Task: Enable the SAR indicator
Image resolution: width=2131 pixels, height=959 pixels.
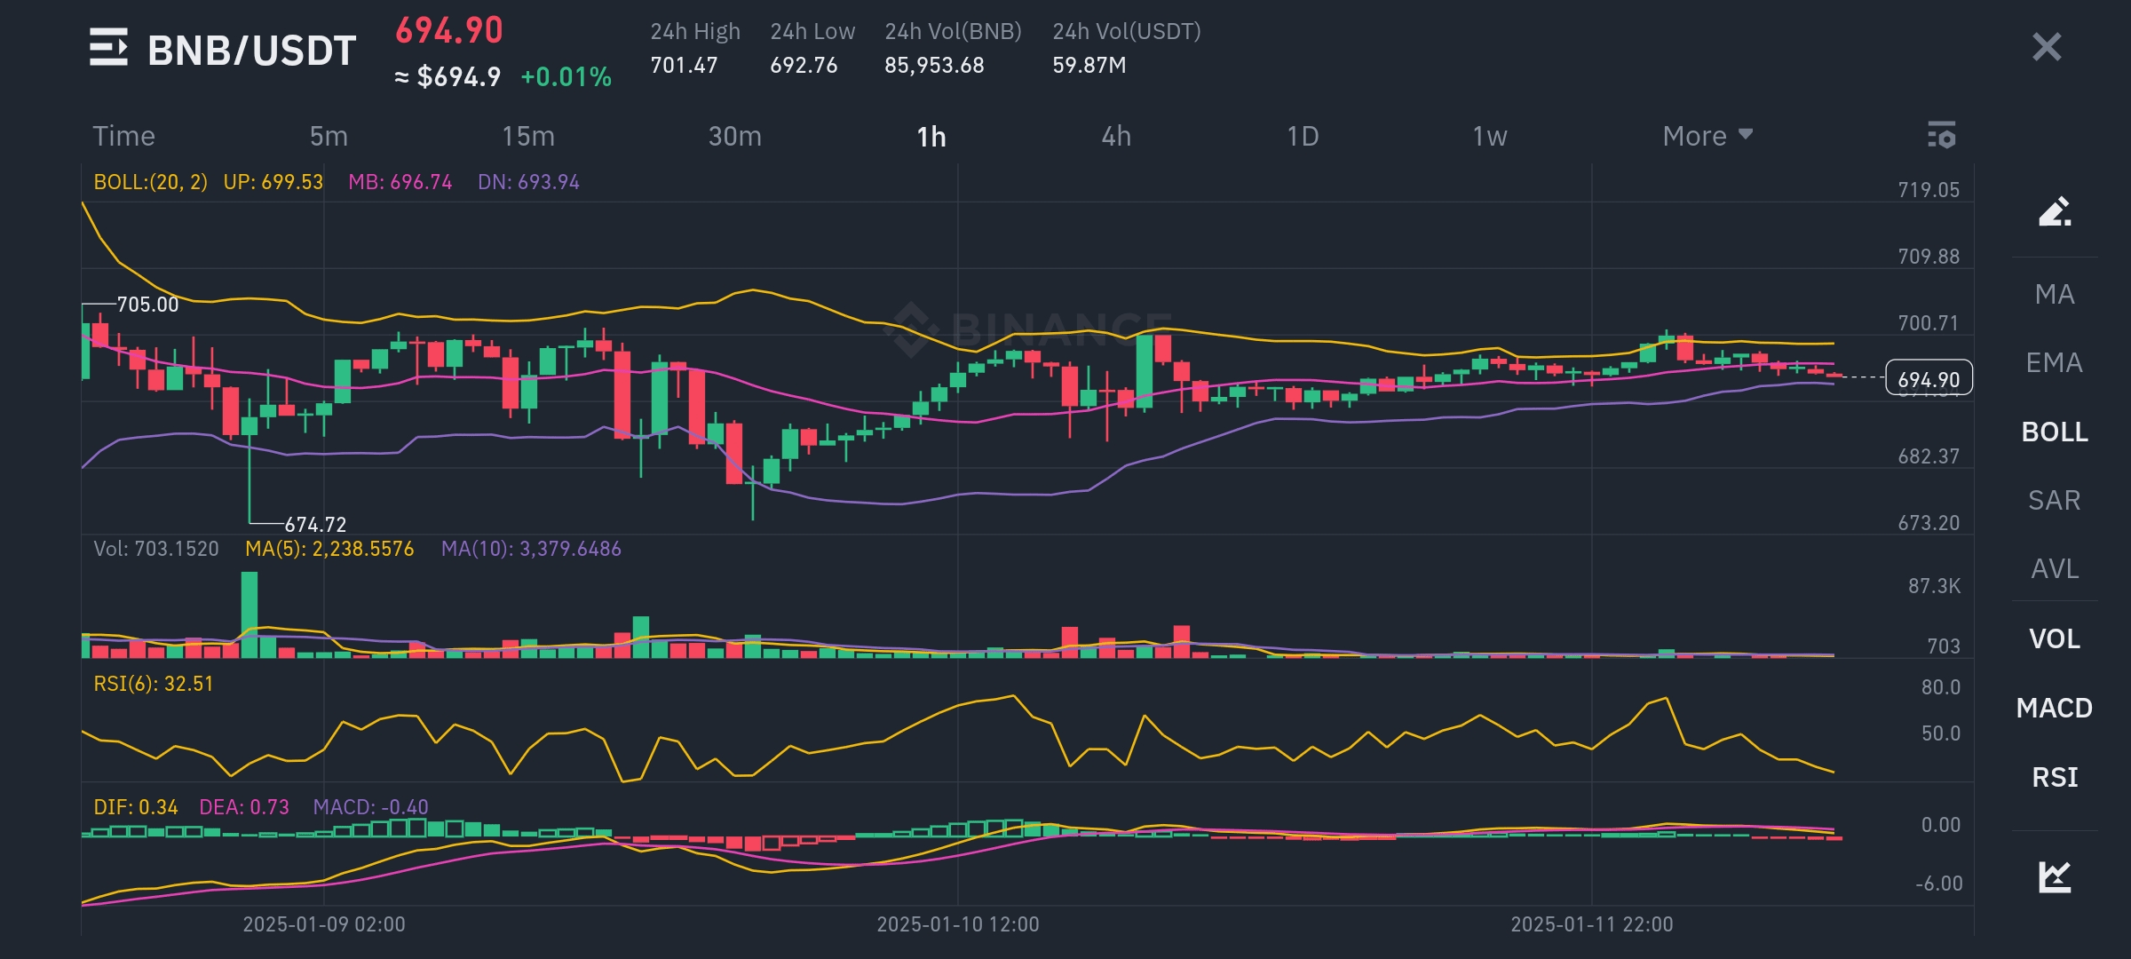Action: tap(2055, 500)
